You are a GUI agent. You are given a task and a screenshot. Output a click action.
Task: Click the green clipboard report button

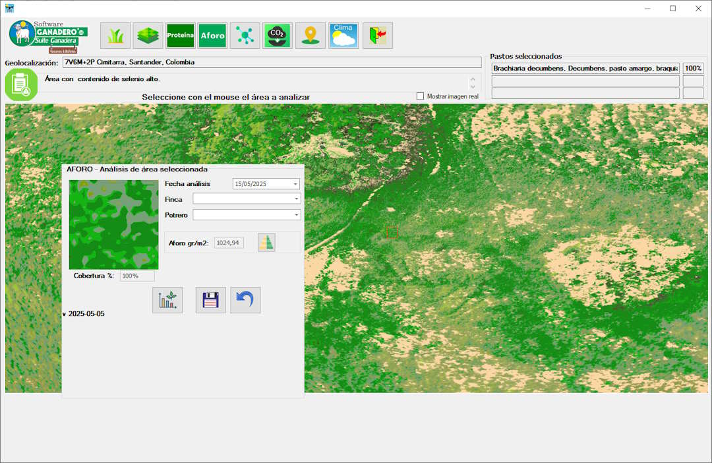click(x=21, y=84)
